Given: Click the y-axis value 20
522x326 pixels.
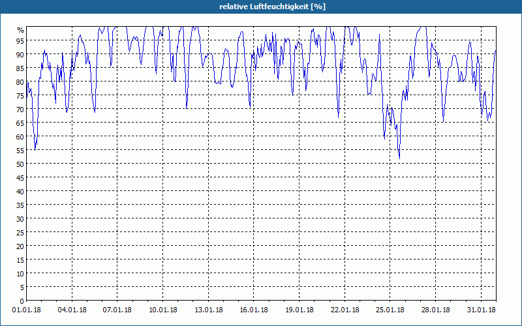Looking at the screenshot, I should [x=20, y=246].
